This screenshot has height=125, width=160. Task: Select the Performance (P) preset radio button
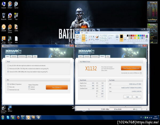click(x=8, y=68)
